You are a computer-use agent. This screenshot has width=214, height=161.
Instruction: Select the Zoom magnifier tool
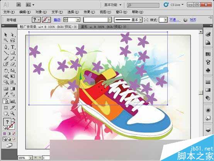click(x=12, y=113)
